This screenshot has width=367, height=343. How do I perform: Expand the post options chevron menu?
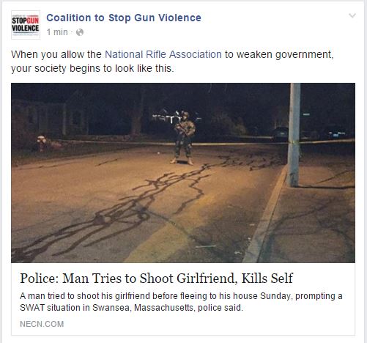[352, 16]
